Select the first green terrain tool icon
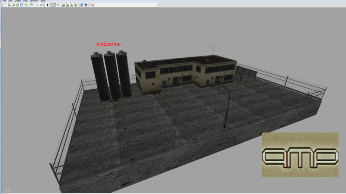 [x=63, y=5]
